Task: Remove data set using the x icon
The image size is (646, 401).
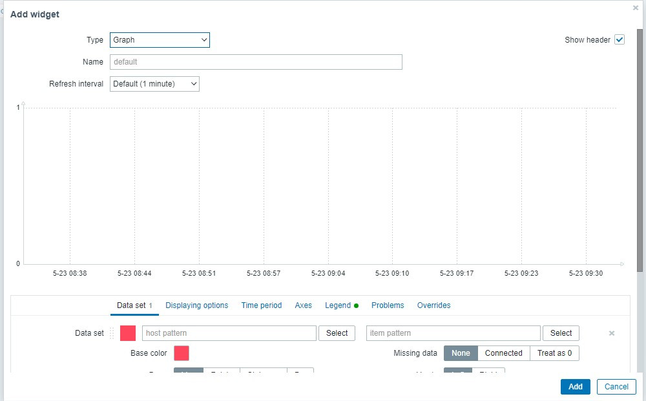Action: click(x=612, y=333)
